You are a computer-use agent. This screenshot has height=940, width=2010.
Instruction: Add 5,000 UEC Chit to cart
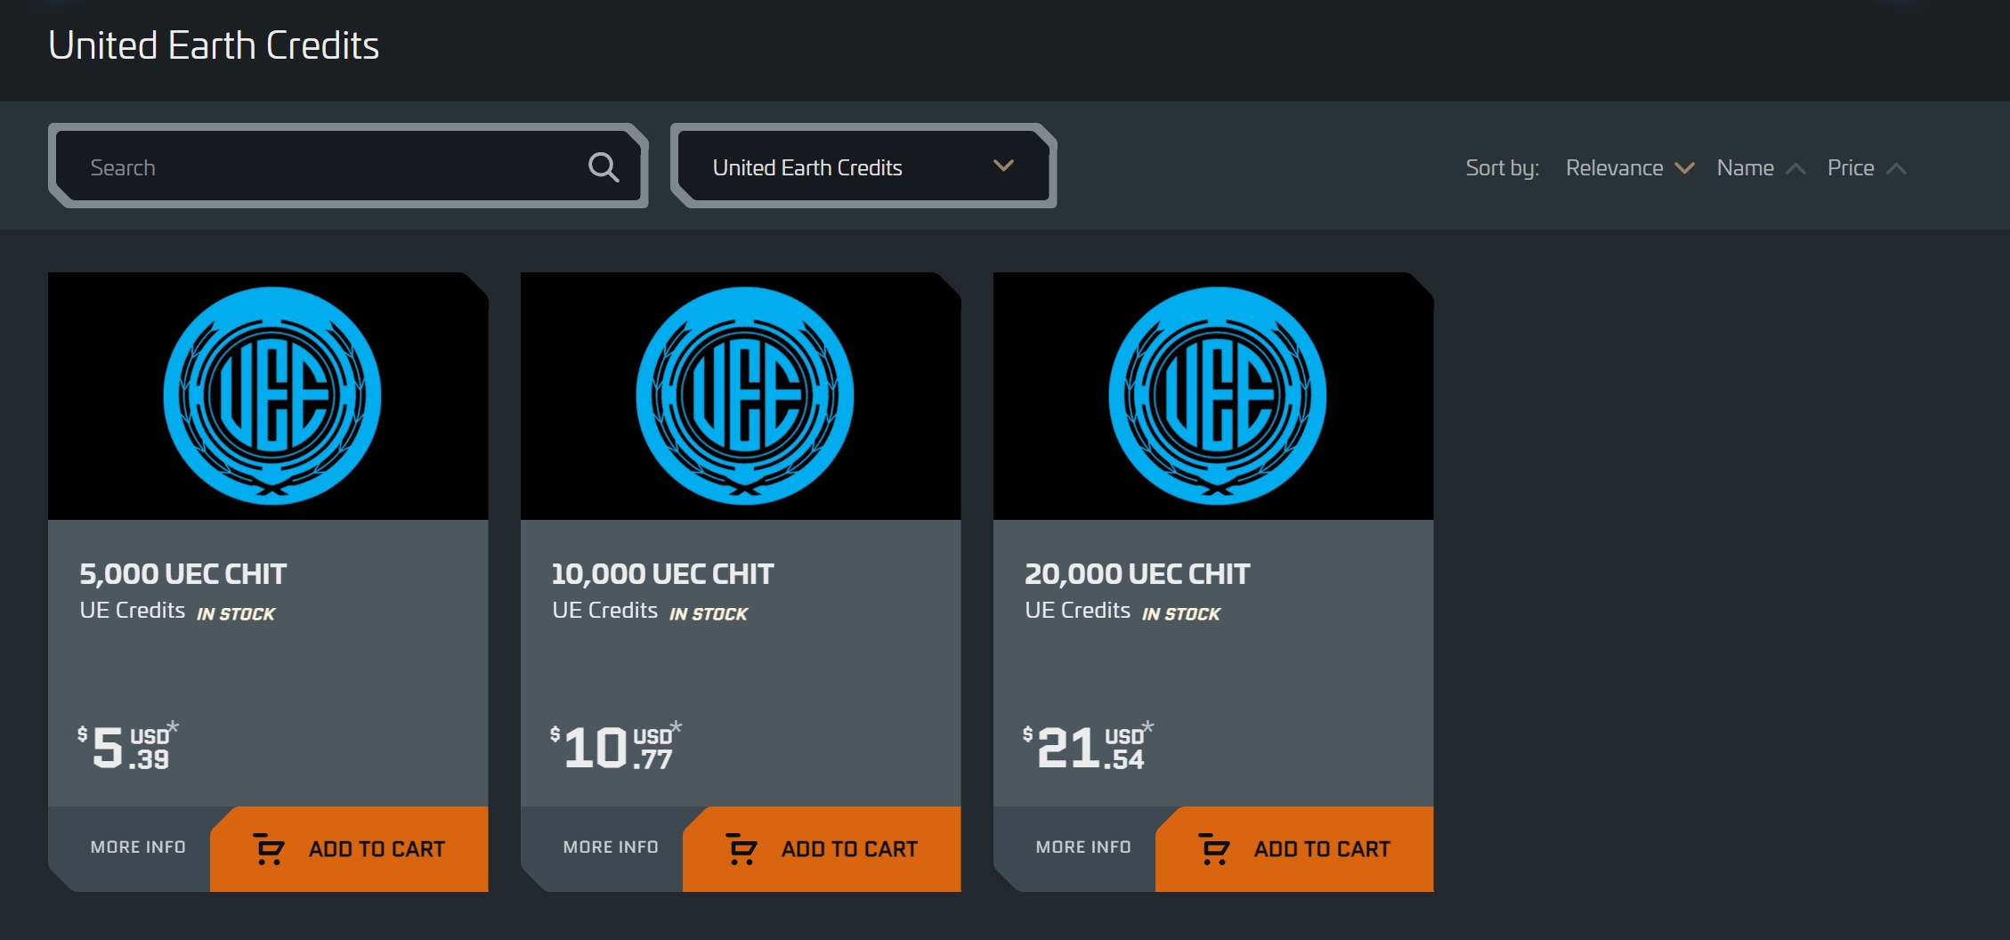tap(376, 849)
